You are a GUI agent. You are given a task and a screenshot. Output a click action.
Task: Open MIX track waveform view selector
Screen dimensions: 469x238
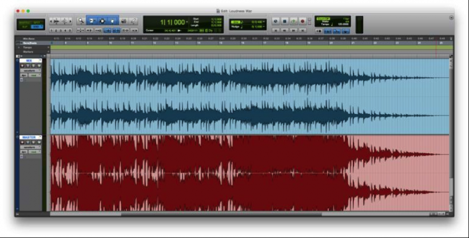pos(30,70)
